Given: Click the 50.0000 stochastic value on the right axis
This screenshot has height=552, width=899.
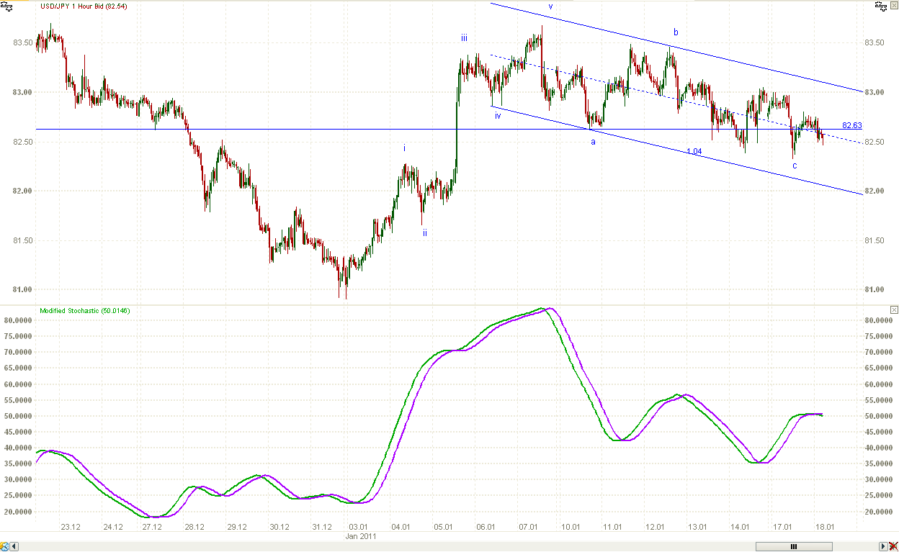Looking at the screenshot, I should 880,417.
